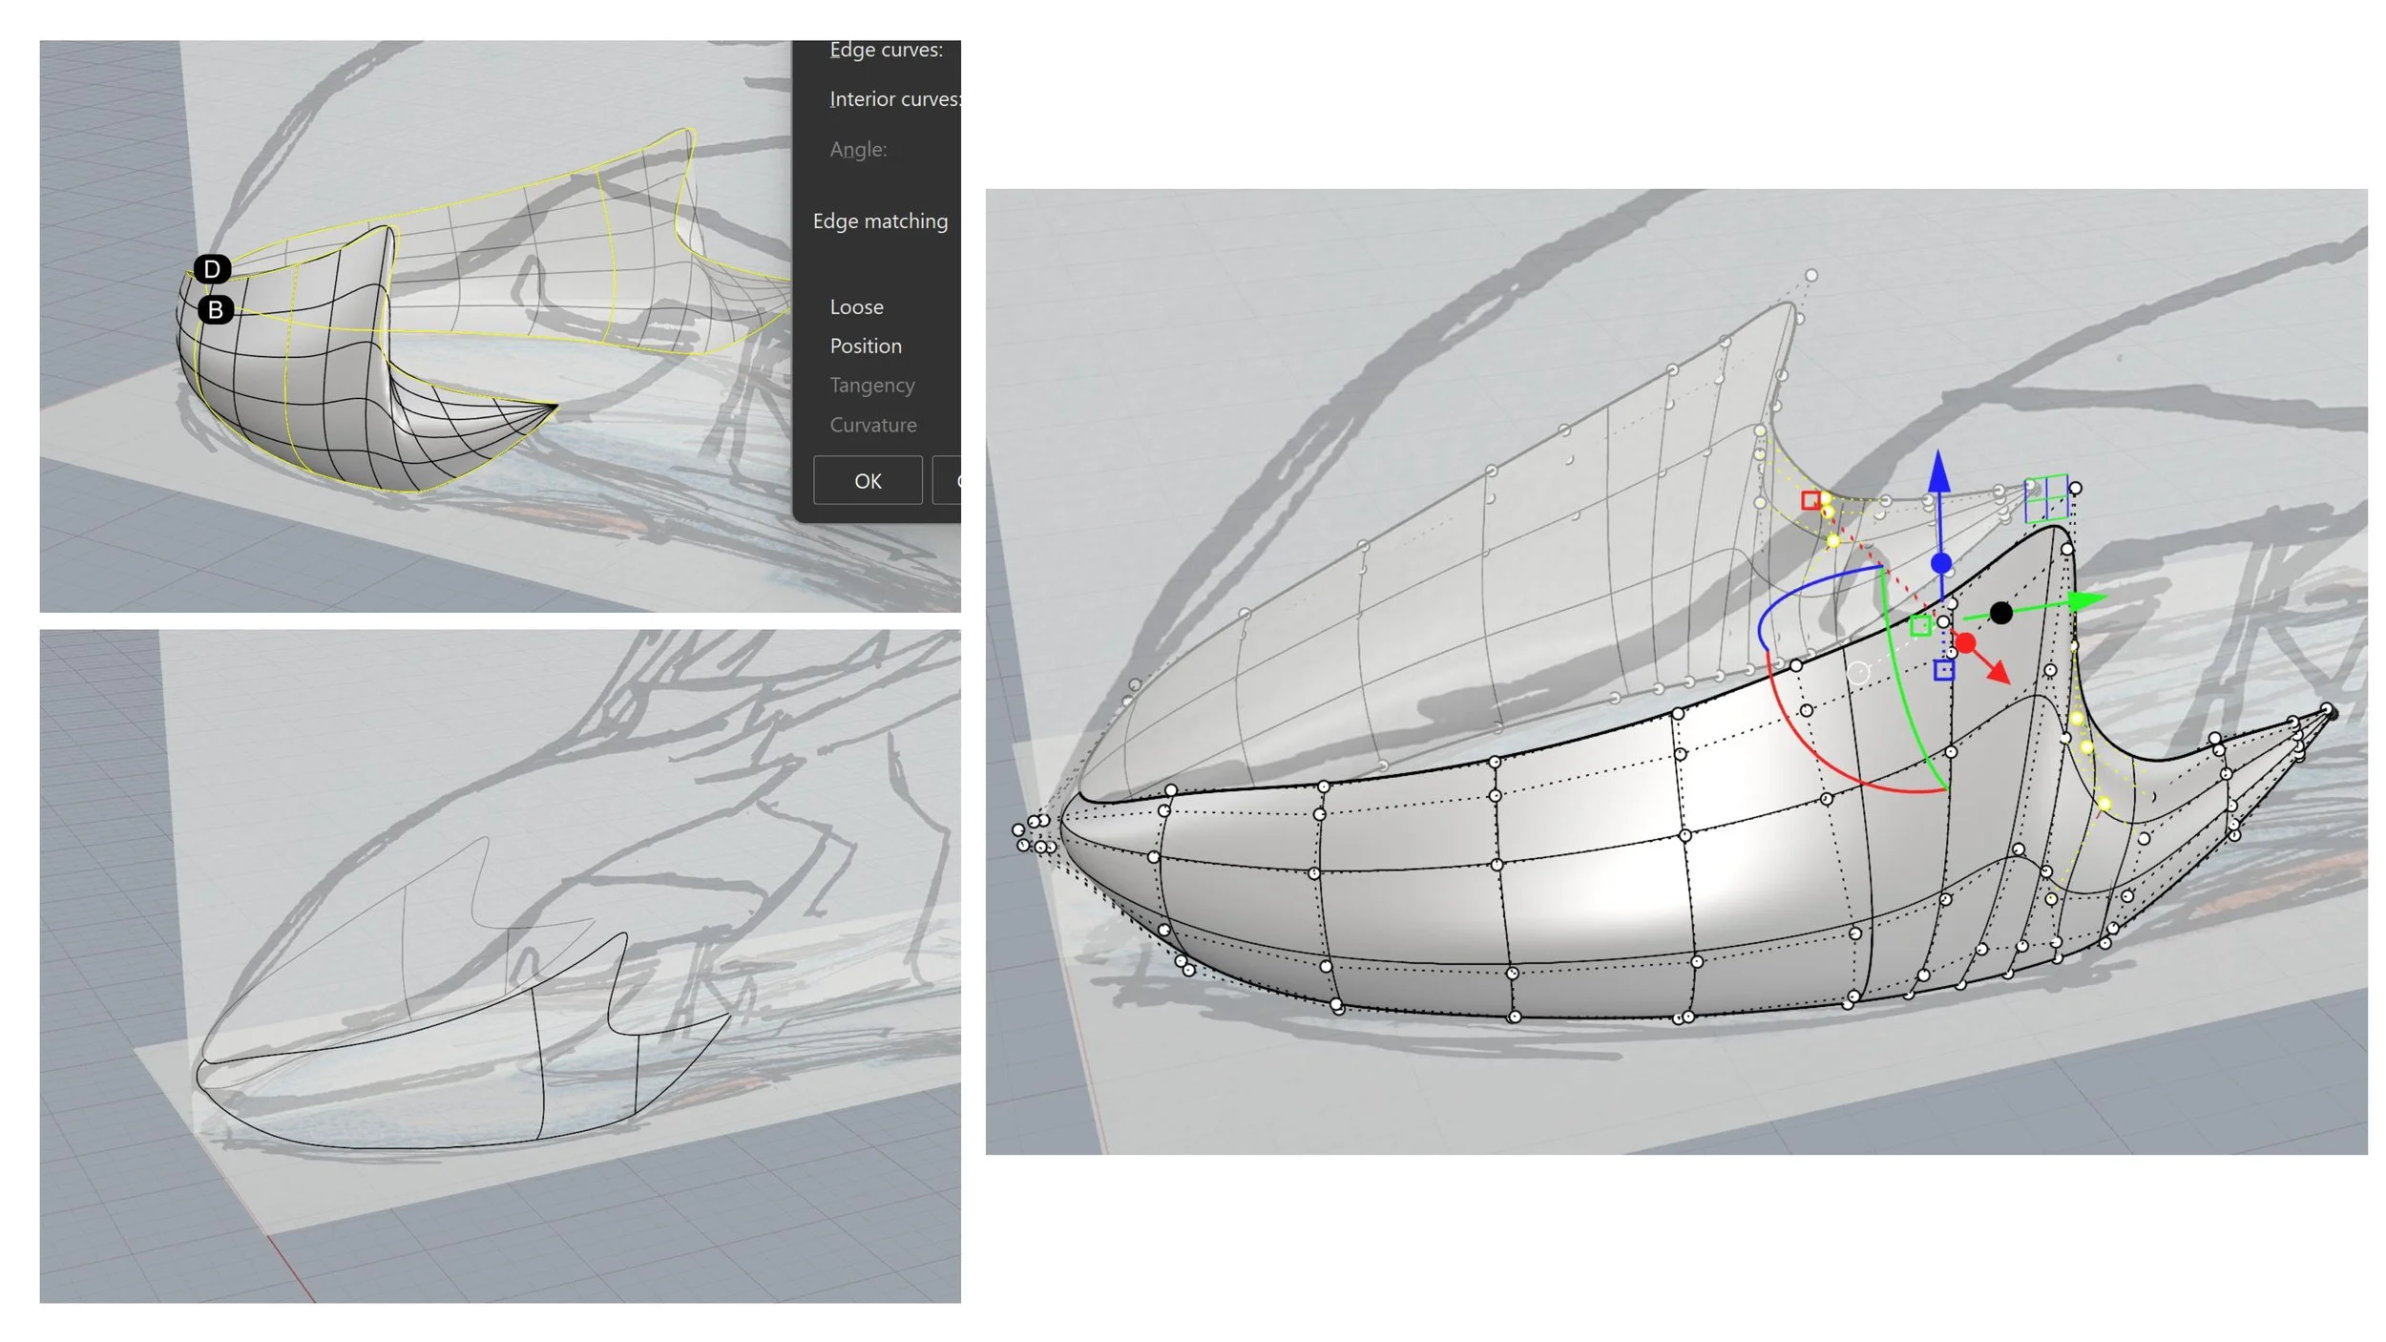Select Loose edge matching option
This screenshot has width=2386, height=1342.
856,307
